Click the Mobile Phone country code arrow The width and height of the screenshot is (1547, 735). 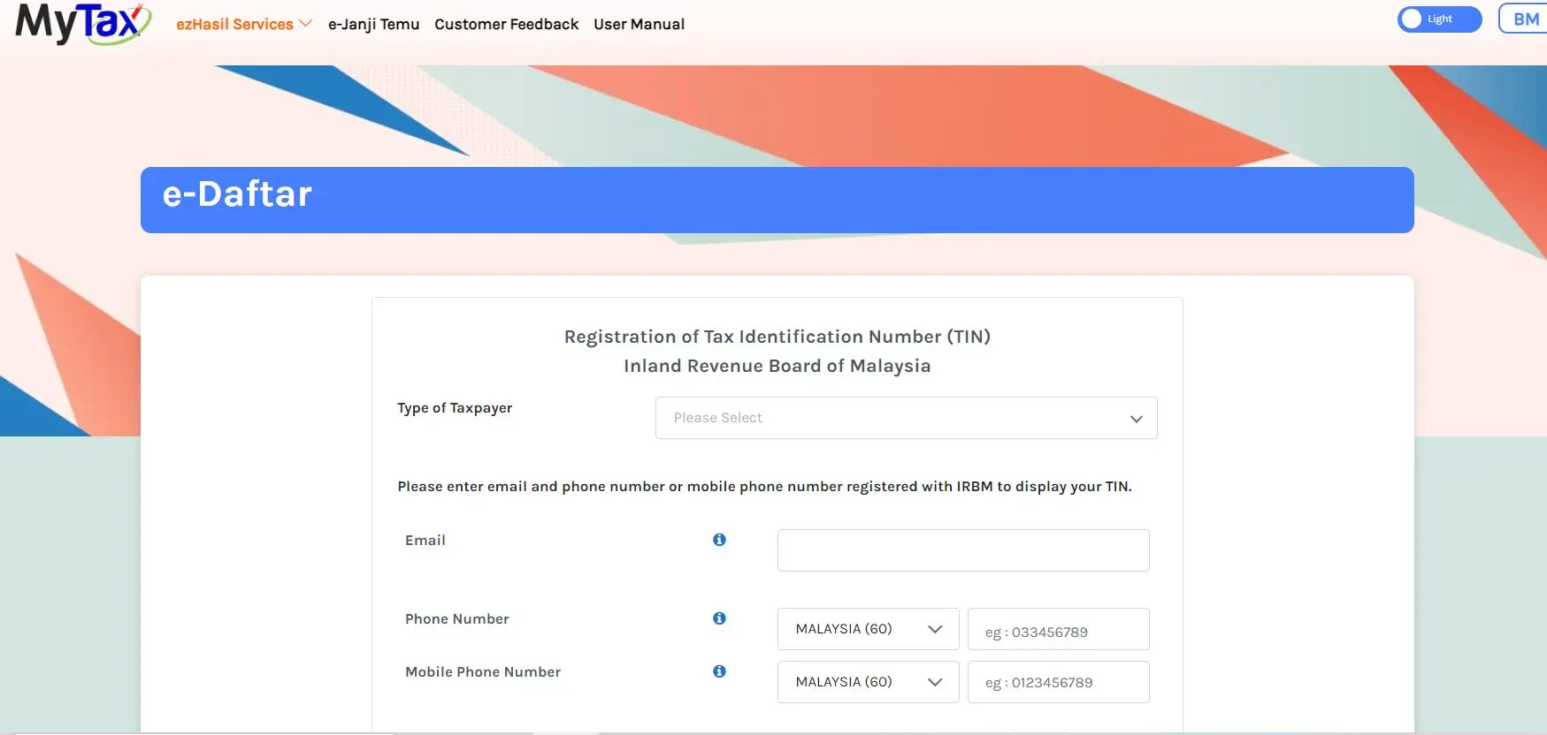click(x=935, y=682)
